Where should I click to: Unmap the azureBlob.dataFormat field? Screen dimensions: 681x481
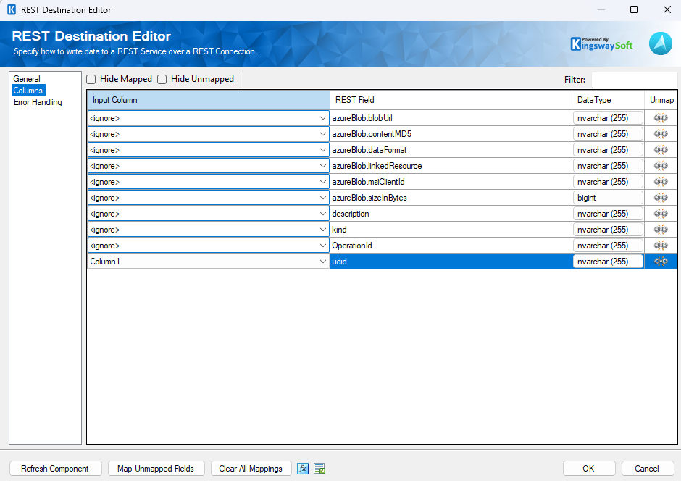(661, 150)
